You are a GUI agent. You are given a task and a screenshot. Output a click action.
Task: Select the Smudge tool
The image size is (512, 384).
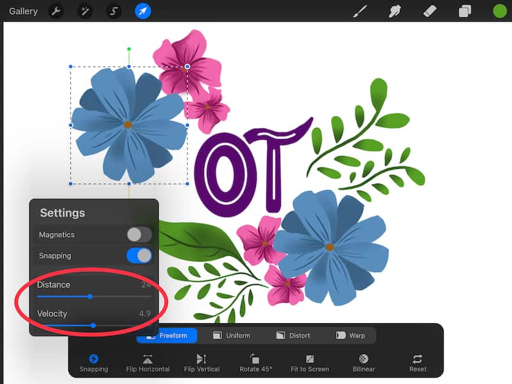(395, 11)
